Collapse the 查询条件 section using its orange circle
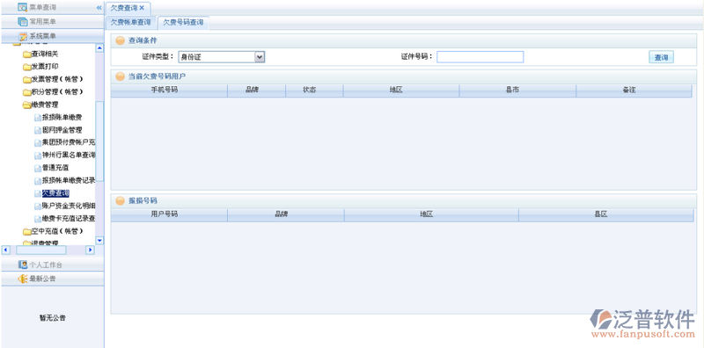Screen dimensions: 704x348 point(120,40)
